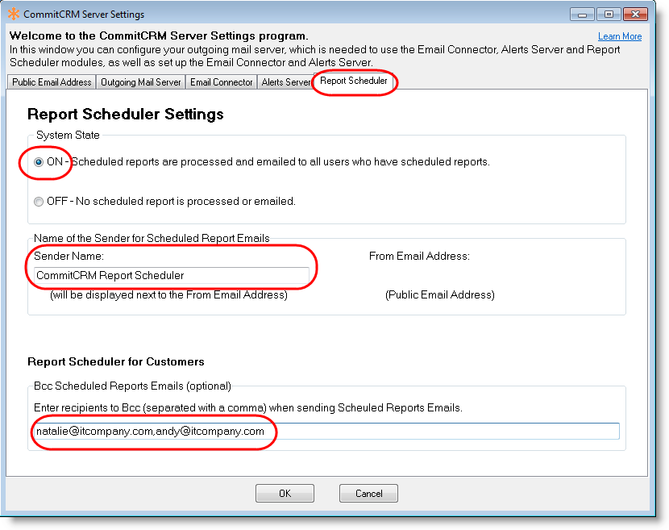The width and height of the screenshot is (669, 530).
Task: Click the Report Scheduler Settings heading
Action: click(x=125, y=115)
